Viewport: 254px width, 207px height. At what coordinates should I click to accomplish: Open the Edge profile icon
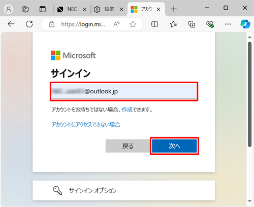click(9, 9)
